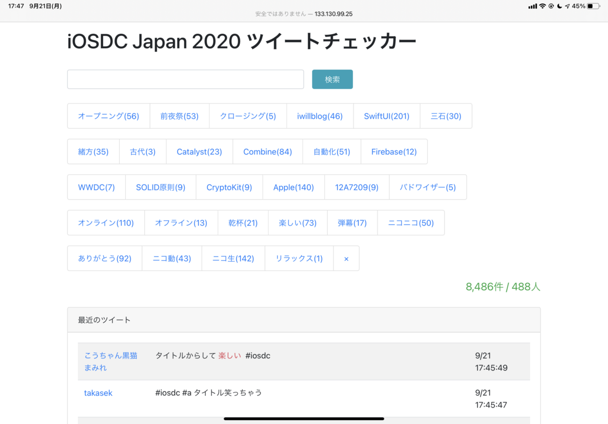Select the Firebase(12) keyword filter

tap(394, 152)
